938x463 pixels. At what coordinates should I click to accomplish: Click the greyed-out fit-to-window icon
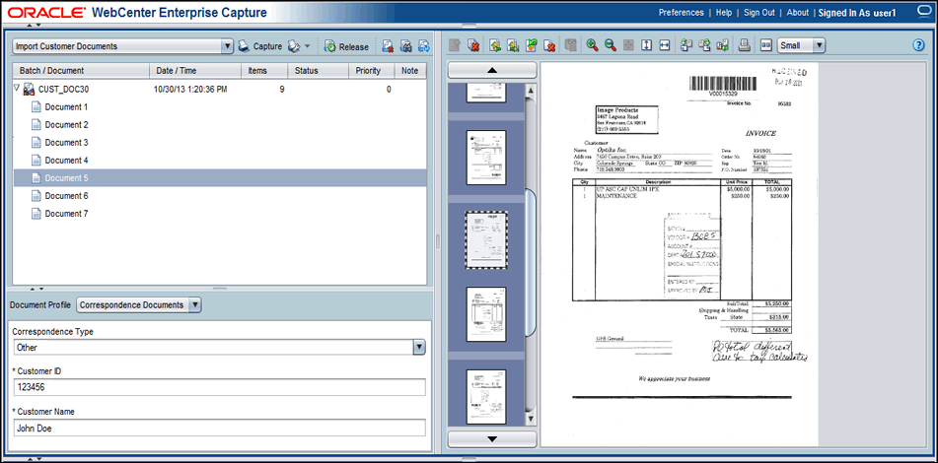click(628, 45)
